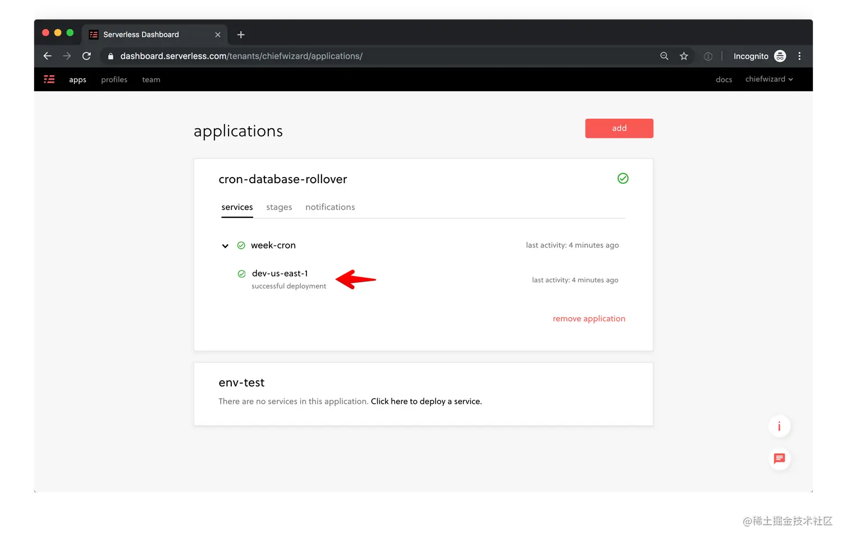Open profiles in top navigation
Viewport: 847px width, 541px height.
coord(114,80)
